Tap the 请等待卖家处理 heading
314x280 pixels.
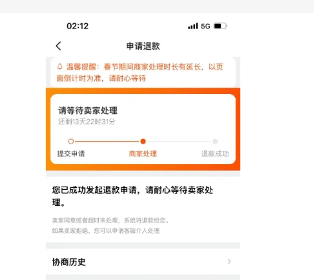tap(88, 111)
